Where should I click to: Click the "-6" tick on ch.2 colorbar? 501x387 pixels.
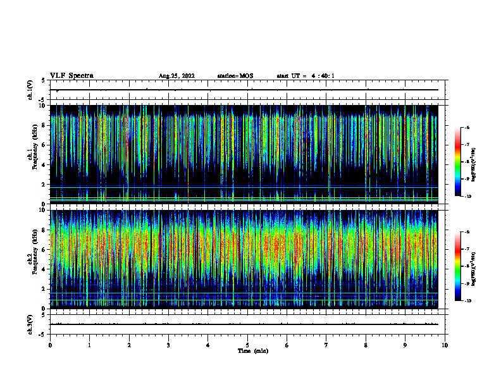point(467,232)
